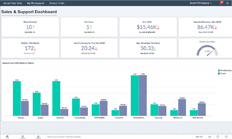Image resolution: width=232 pixels, height=139 pixels.
Task: Click the purple Tickets bar labeled 568.00
Action: point(202,110)
